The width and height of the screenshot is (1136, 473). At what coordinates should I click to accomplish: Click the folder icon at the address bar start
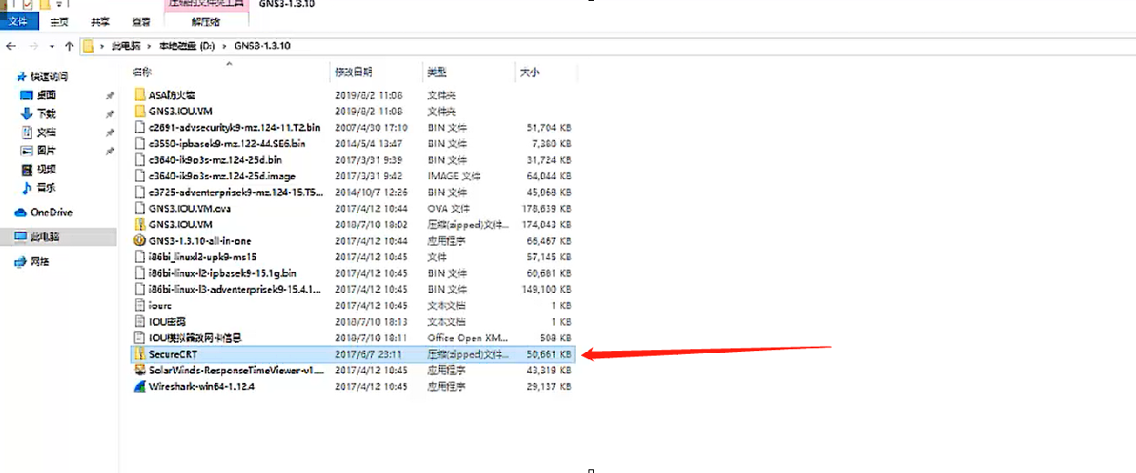88,46
